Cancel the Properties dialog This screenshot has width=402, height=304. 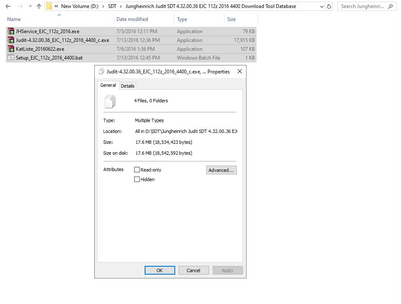194,270
